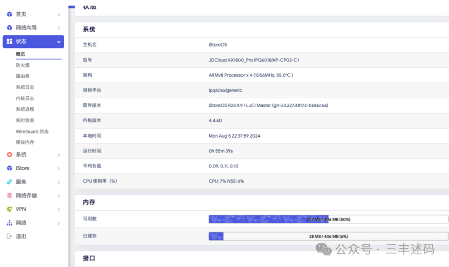The width and height of the screenshot is (449, 267).
Task: Collapse the 状态 menu chevron
Action: (59, 42)
